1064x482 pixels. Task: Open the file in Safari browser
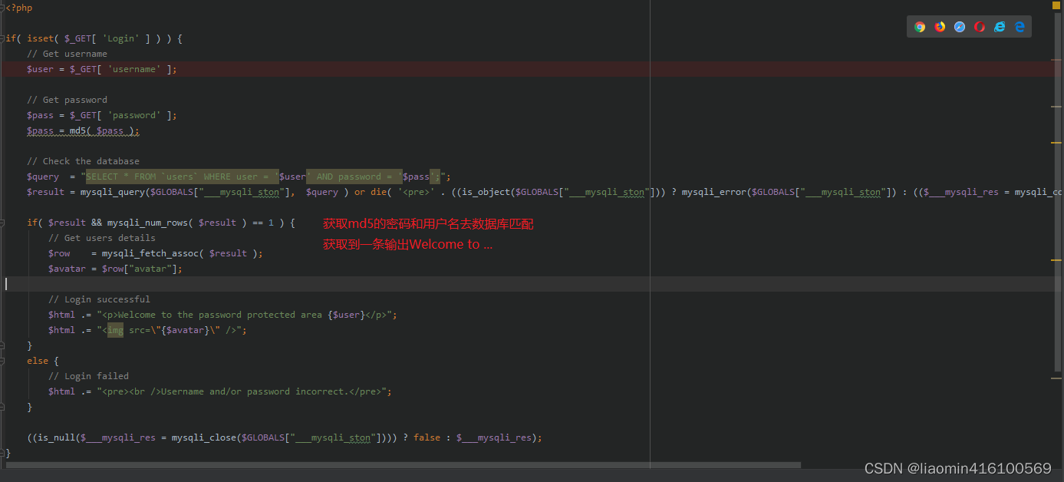(960, 27)
